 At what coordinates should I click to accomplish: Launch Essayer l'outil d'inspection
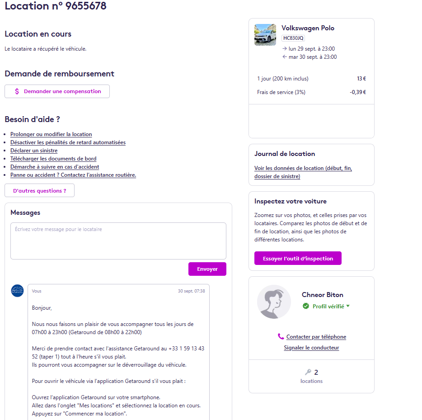pyautogui.click(x=298, y=258)
